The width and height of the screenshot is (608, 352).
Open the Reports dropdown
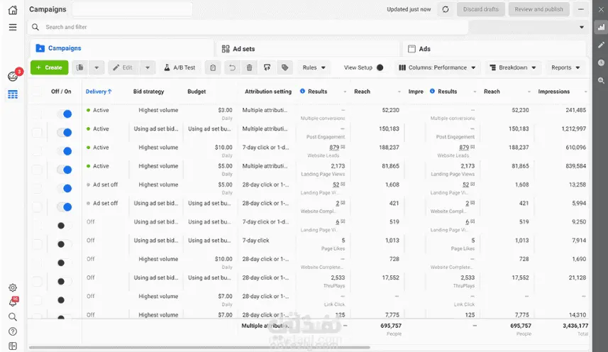click(x=565, y=67)
